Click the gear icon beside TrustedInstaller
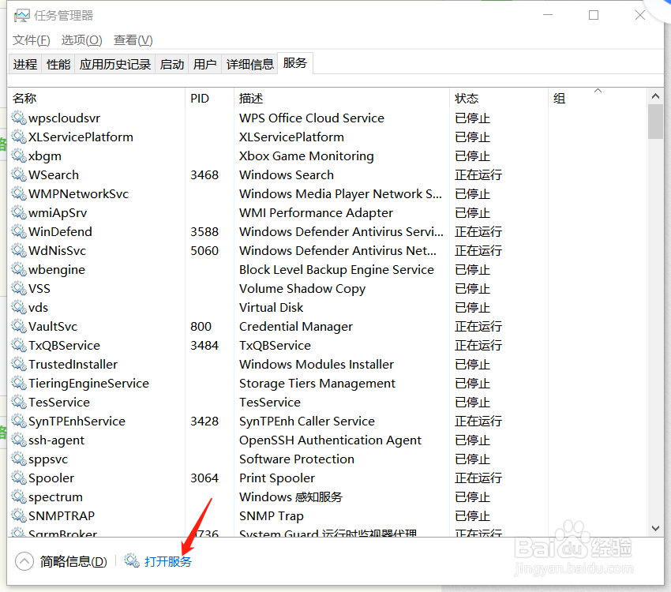 19,364
